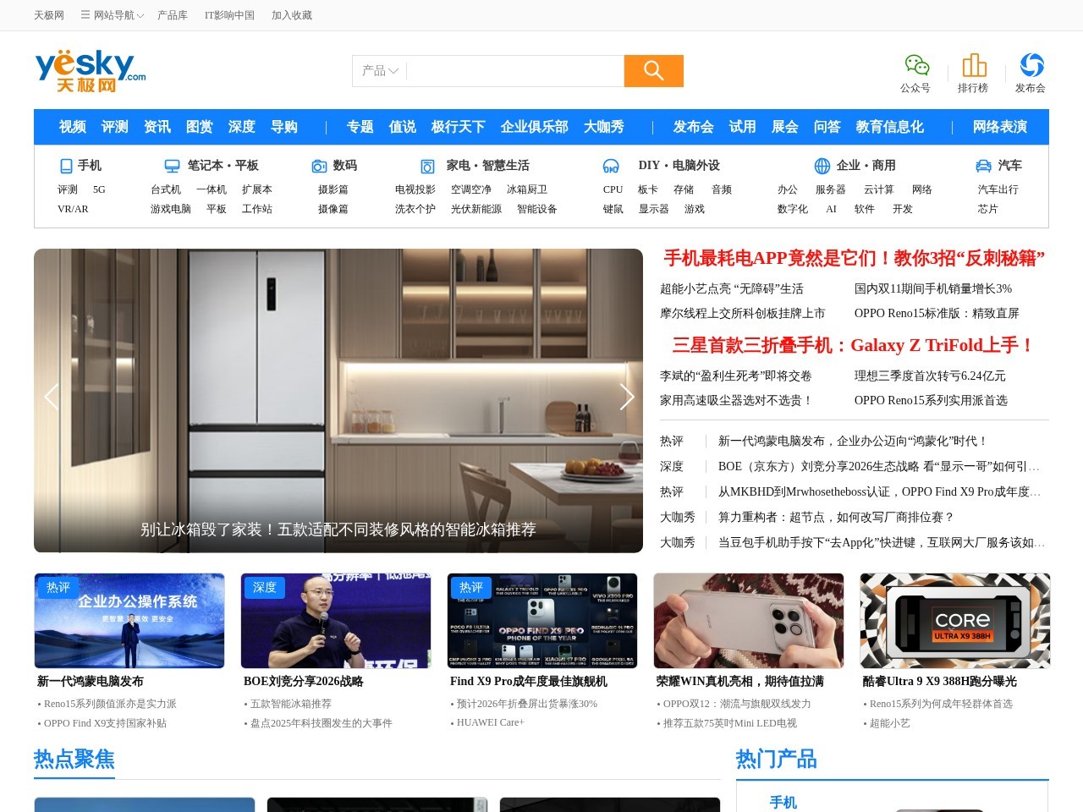1083x812 pixels.
Task: Select the 笔记本·平板 laptop icon
Action: coord(172,165)
